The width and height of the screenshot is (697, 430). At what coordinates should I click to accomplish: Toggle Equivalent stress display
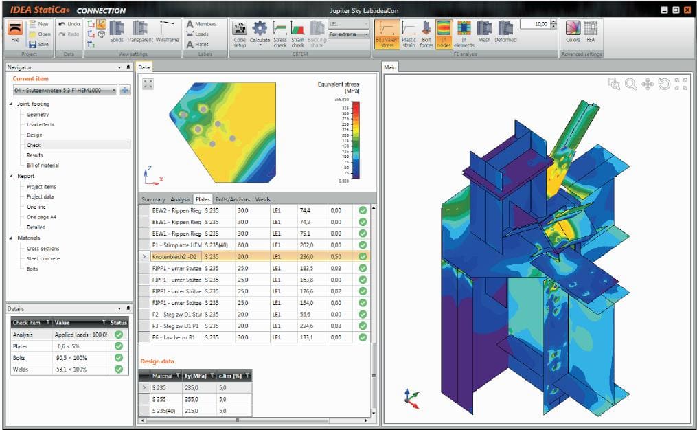pos(387,34)
